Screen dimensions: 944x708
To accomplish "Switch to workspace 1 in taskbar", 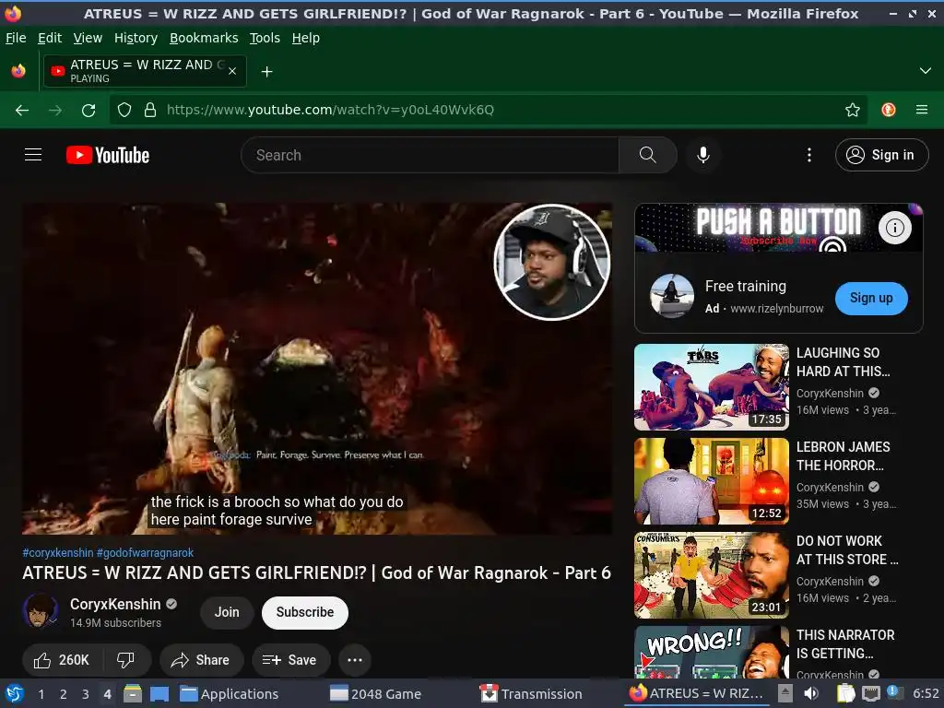I will tap(41, 694).
